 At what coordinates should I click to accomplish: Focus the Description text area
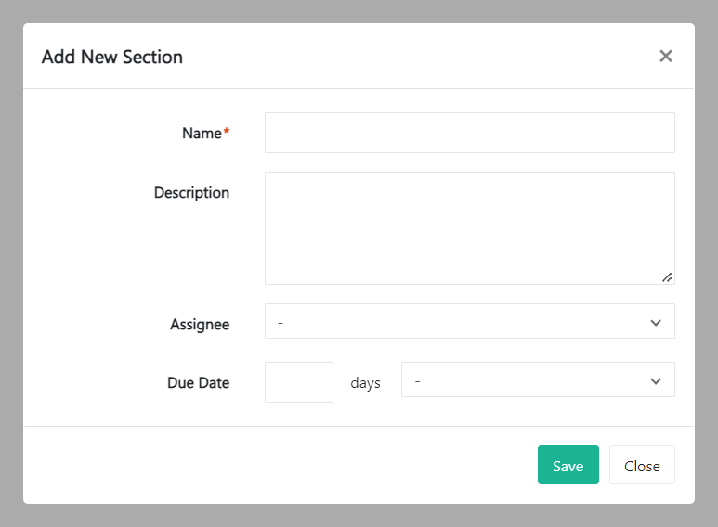469,227
